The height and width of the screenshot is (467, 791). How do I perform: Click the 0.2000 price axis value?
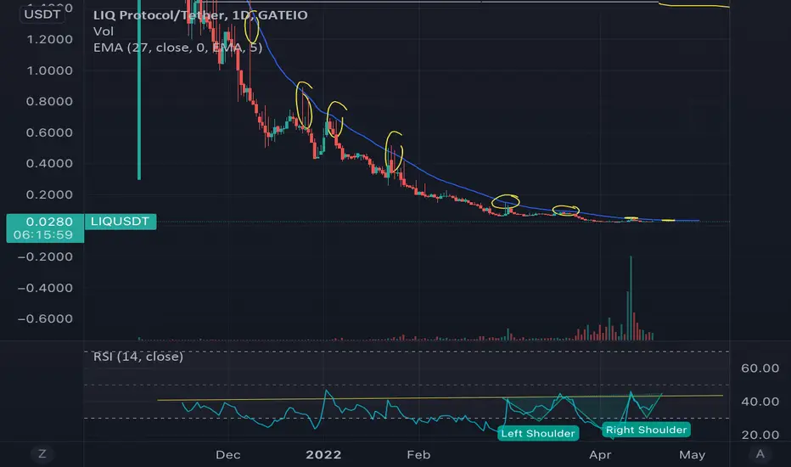coord(49,194)
